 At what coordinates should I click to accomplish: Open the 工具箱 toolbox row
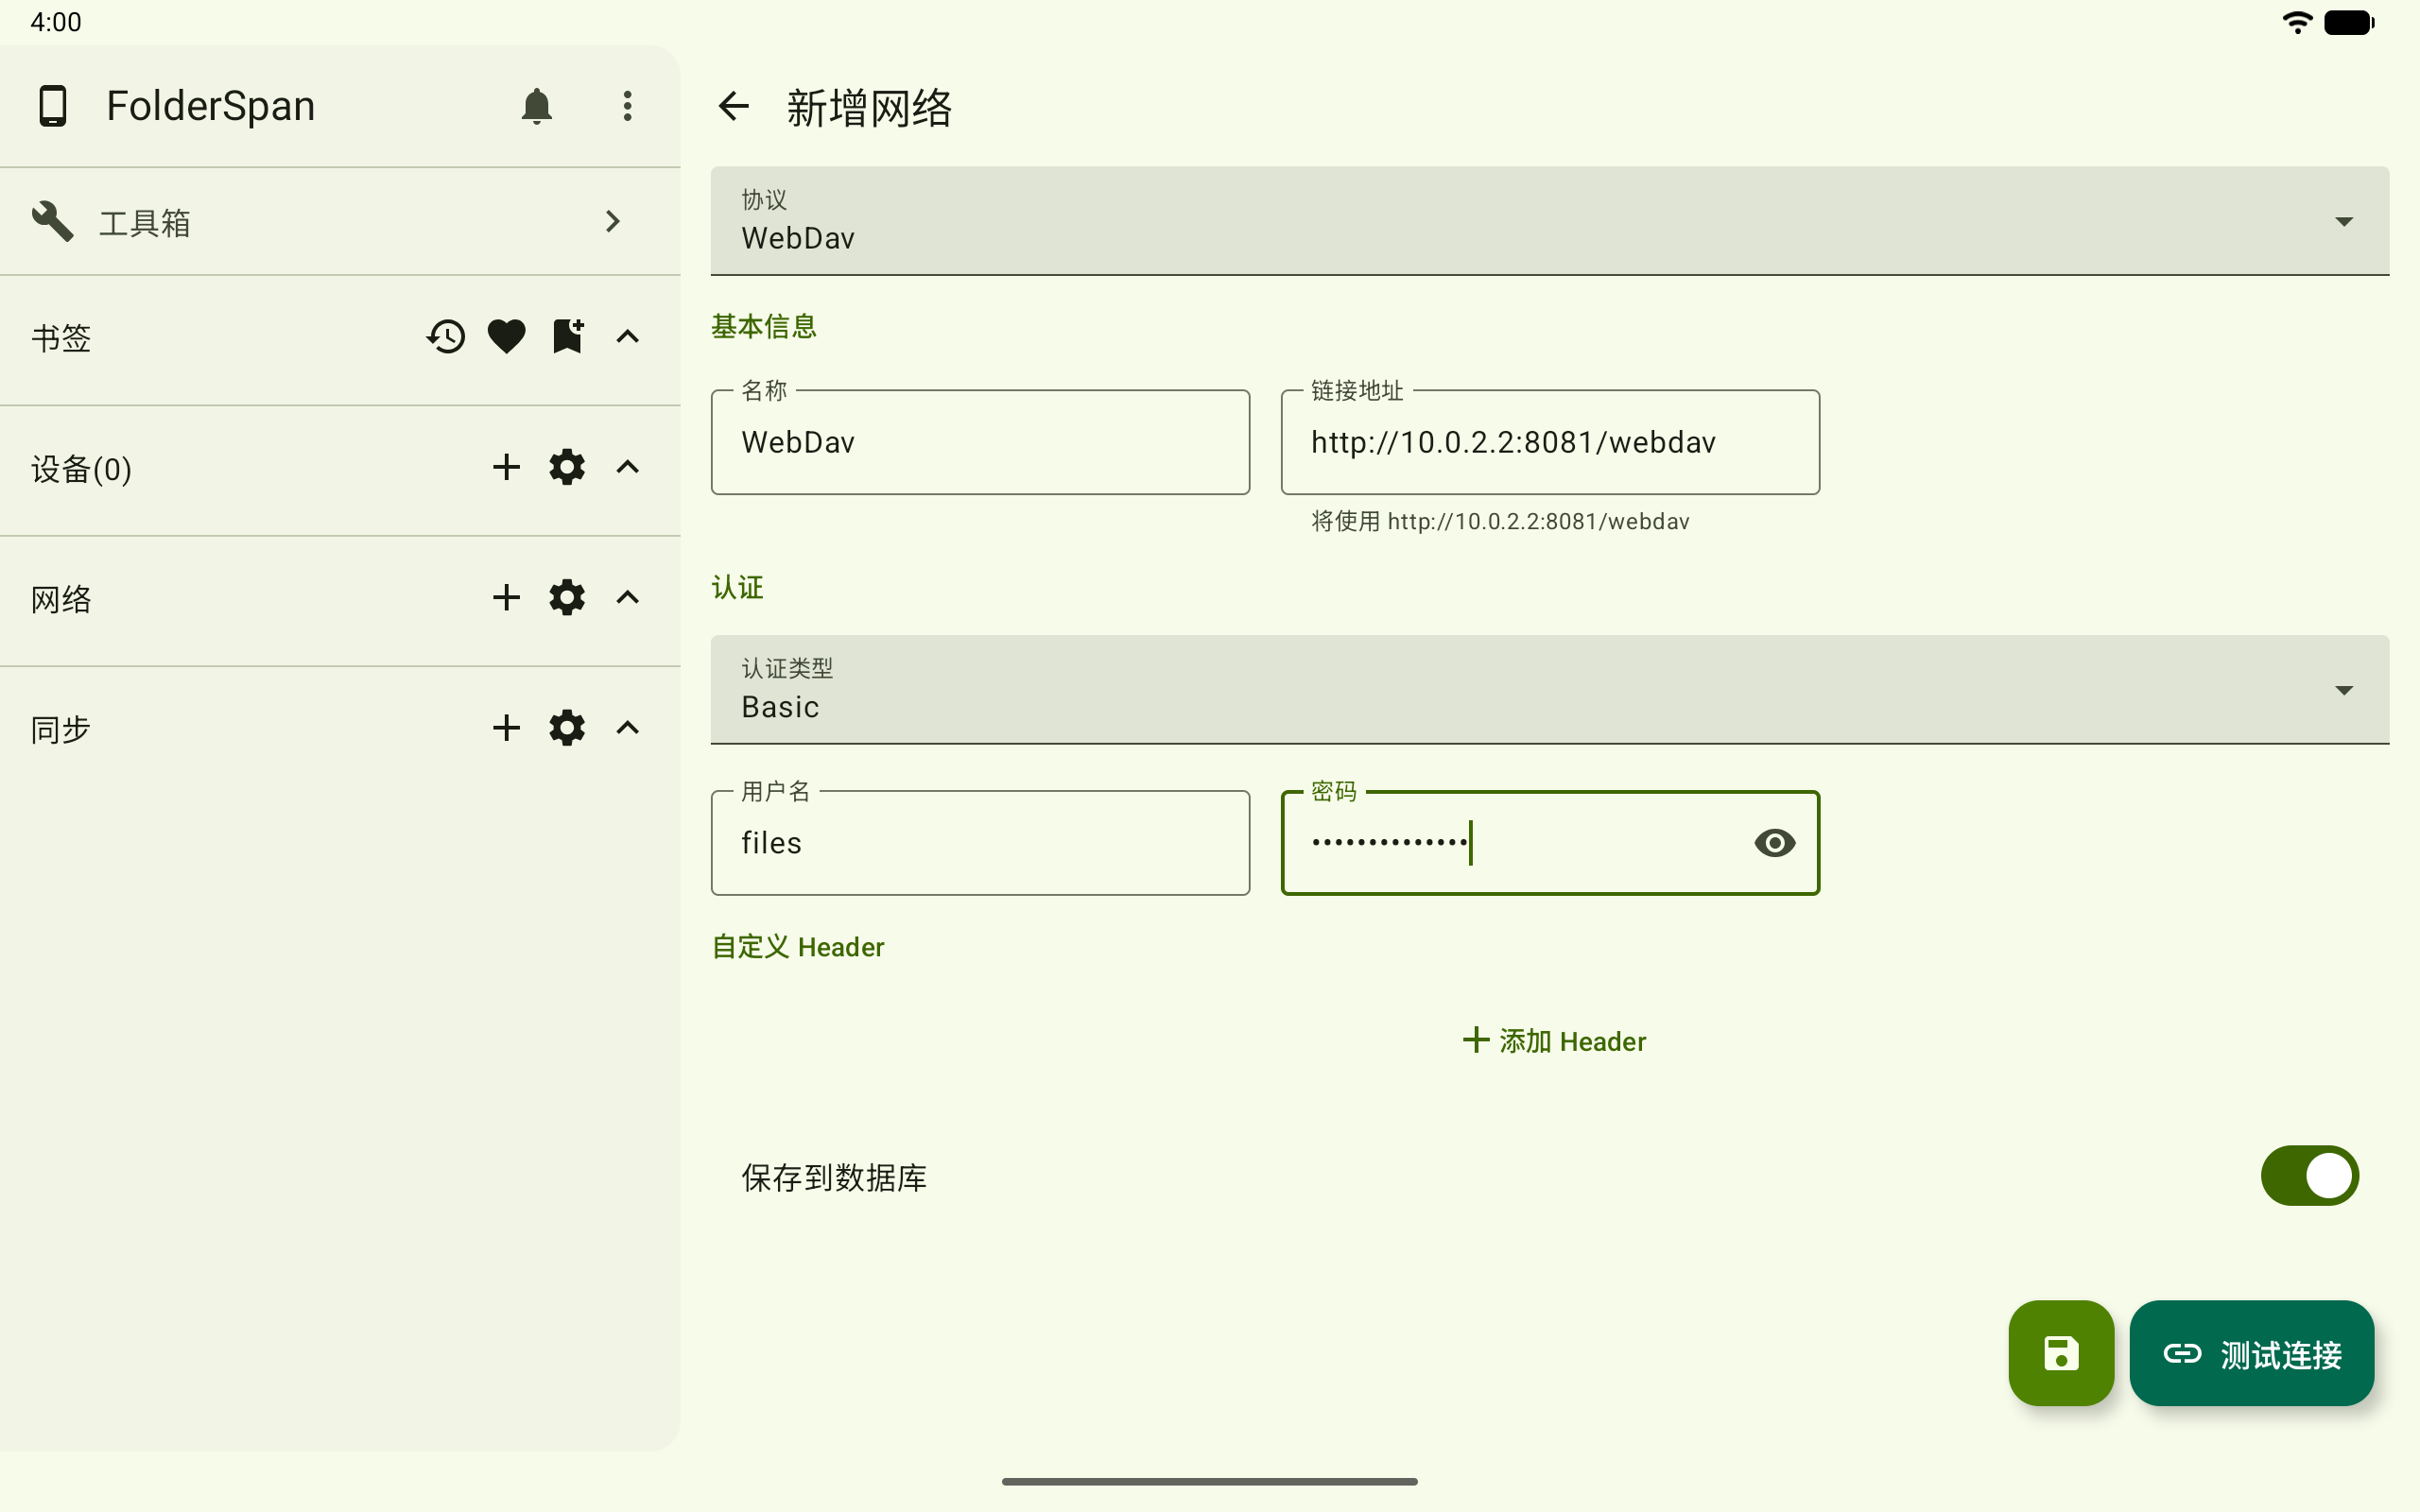[x=340, y=221]
